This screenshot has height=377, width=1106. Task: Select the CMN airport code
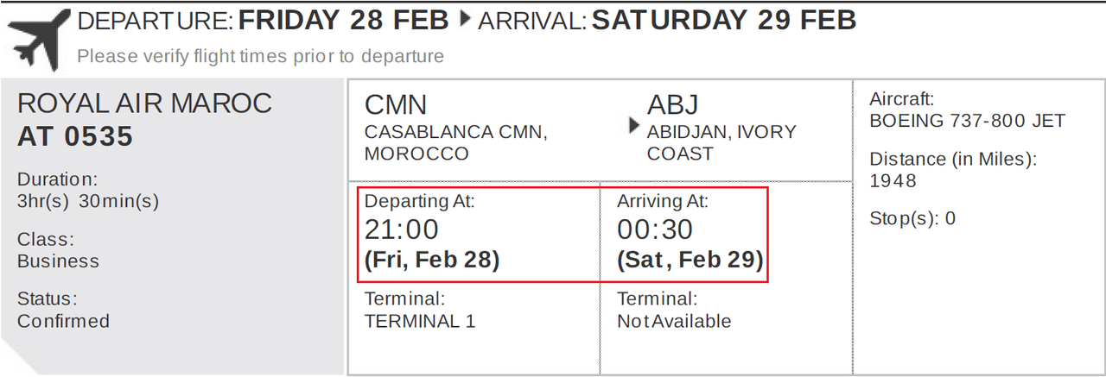(x=396, y=105)
